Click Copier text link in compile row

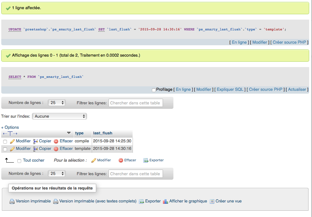(45, 141)
